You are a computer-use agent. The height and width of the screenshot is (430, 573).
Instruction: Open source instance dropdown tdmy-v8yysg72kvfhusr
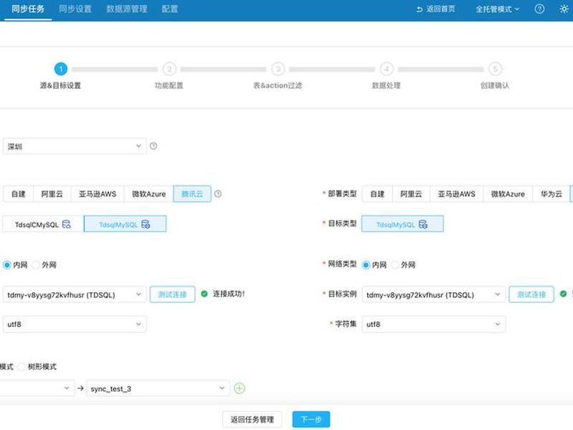pos(74,295)
